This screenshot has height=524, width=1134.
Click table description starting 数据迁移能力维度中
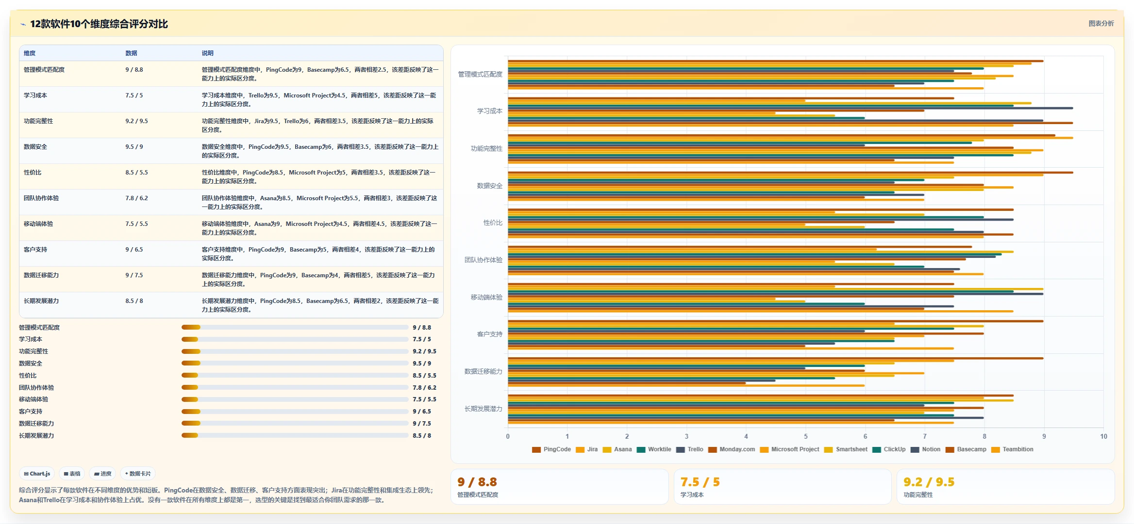tap(318, 279)
